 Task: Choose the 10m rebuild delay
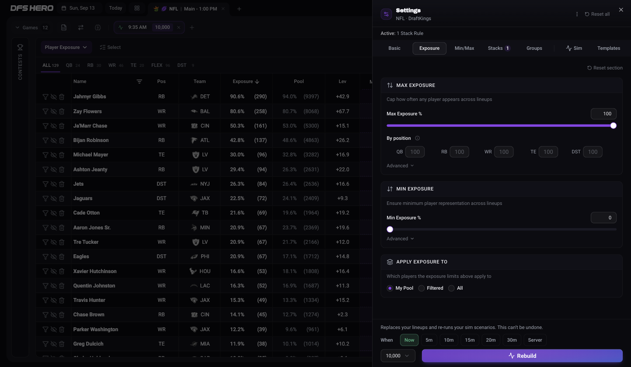449,340
